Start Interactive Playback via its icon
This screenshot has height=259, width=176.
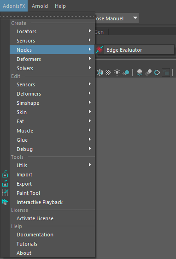pyautogui.click(x=5, y=202)
